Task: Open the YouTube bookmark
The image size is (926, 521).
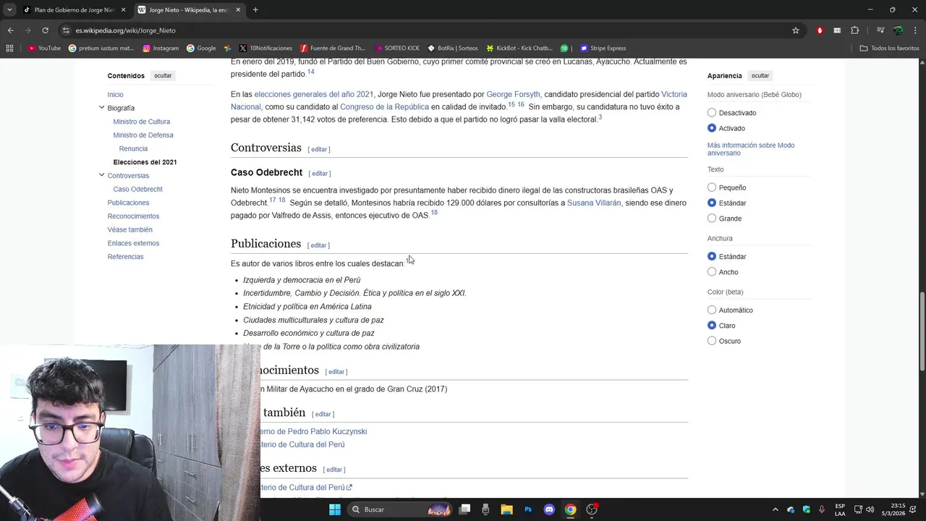Action: click(x=44, y=48)
